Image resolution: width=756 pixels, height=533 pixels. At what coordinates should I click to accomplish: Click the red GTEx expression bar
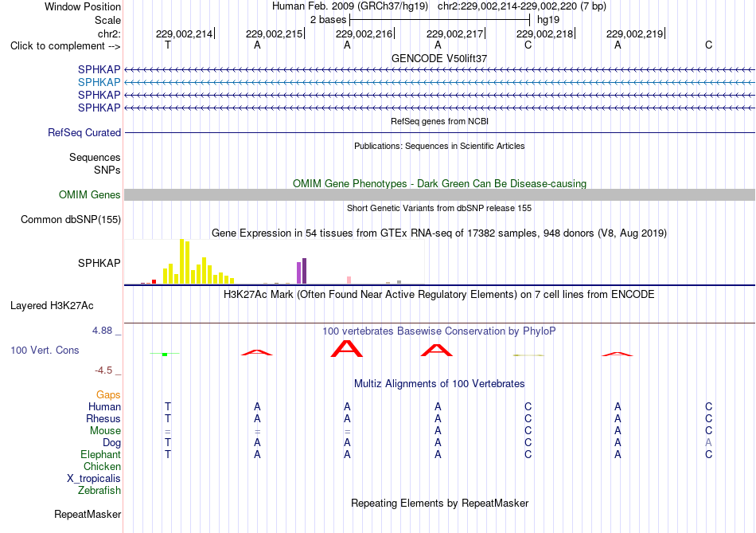[154, 281]
